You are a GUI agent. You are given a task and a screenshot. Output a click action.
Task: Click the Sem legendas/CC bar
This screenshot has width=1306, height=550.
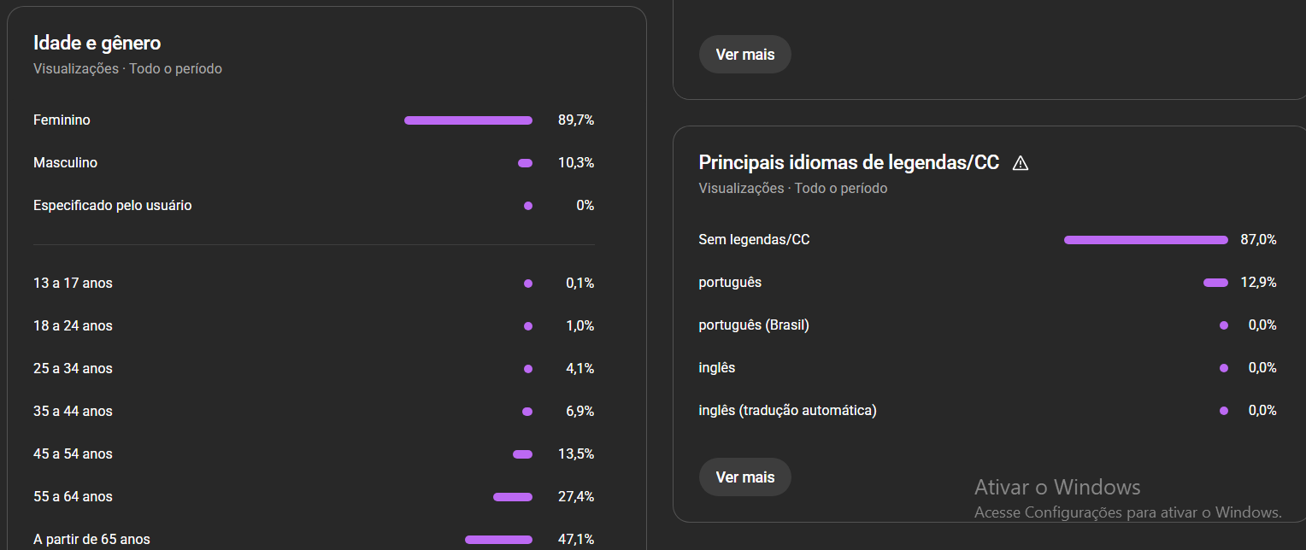point(1145,240)
